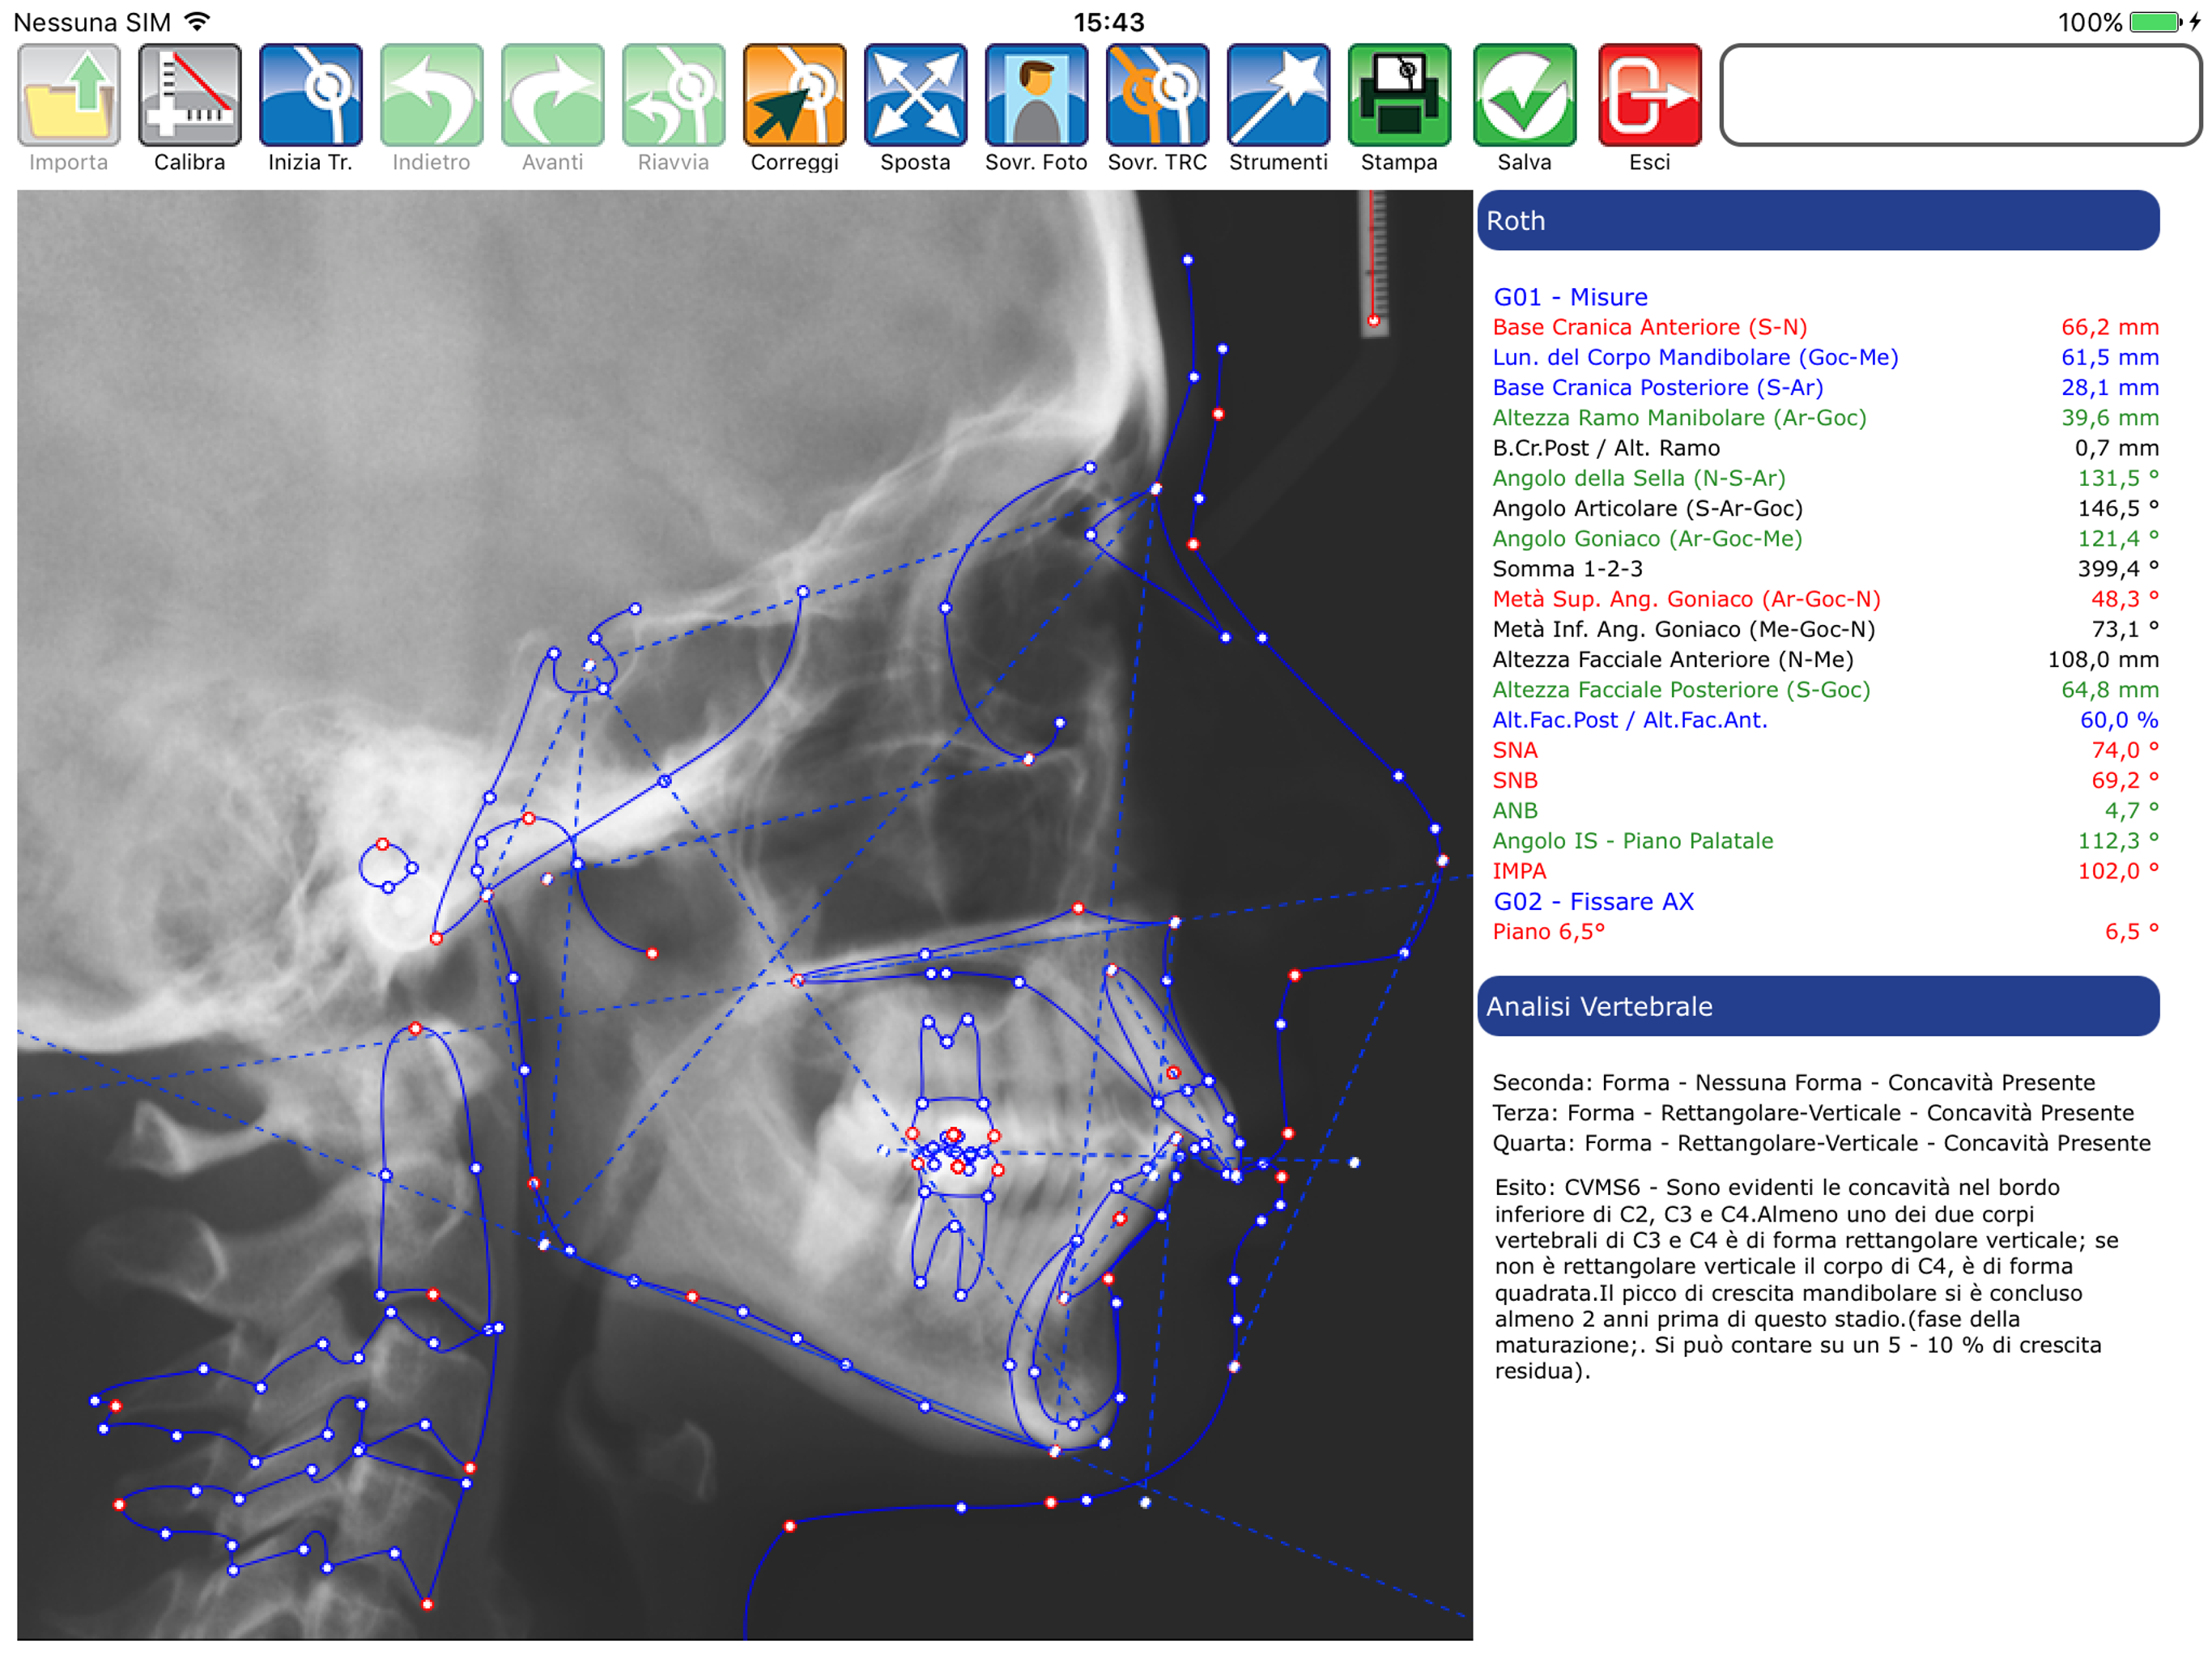Image resolution: width=2212 pixels, height=1658 pixels.
Task: Open Sovr. Foto photo overlay
Action: click(1036, 95)
